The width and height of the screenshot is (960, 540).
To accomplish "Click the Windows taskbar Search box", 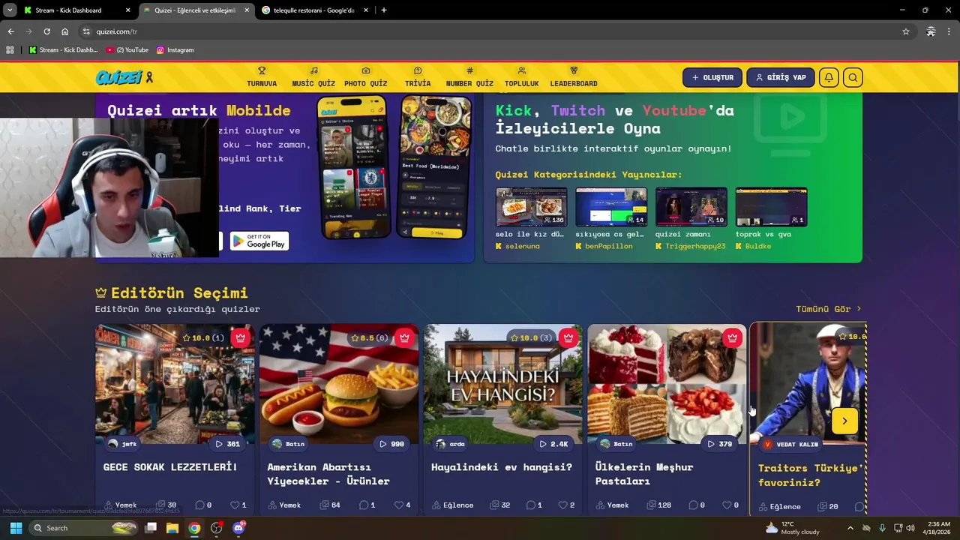I will (85, 528).
